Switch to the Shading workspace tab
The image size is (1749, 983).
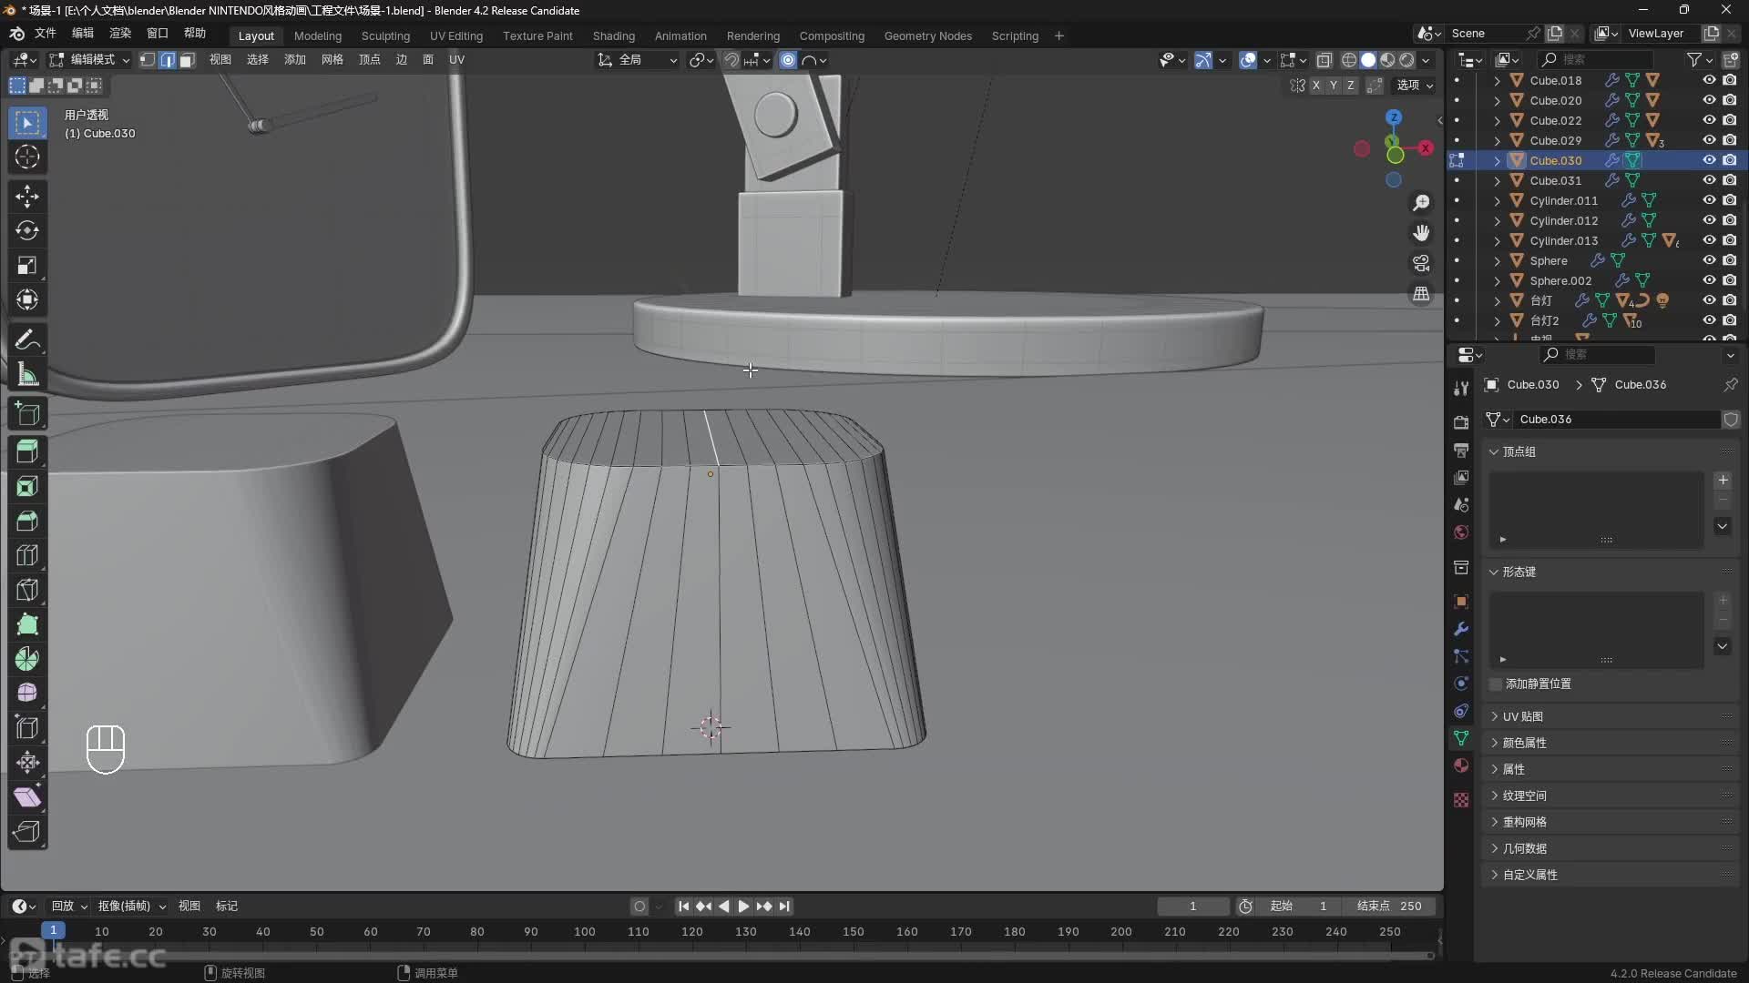(613, 35)
